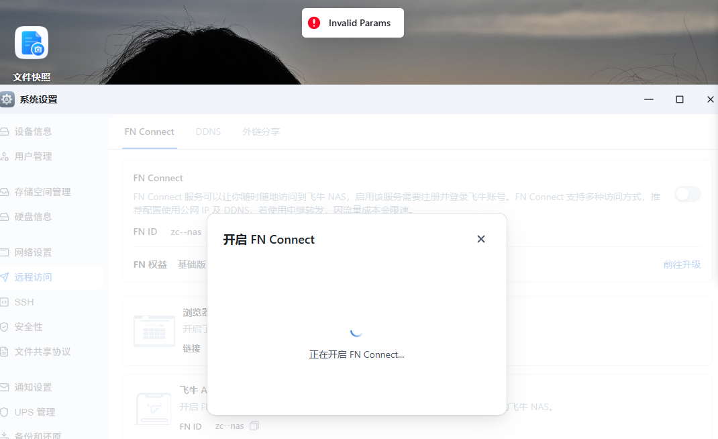The image size is (718, 439).
Task: Click the red error icon in Invalid Params toast
Action: [x=314, y=23]
